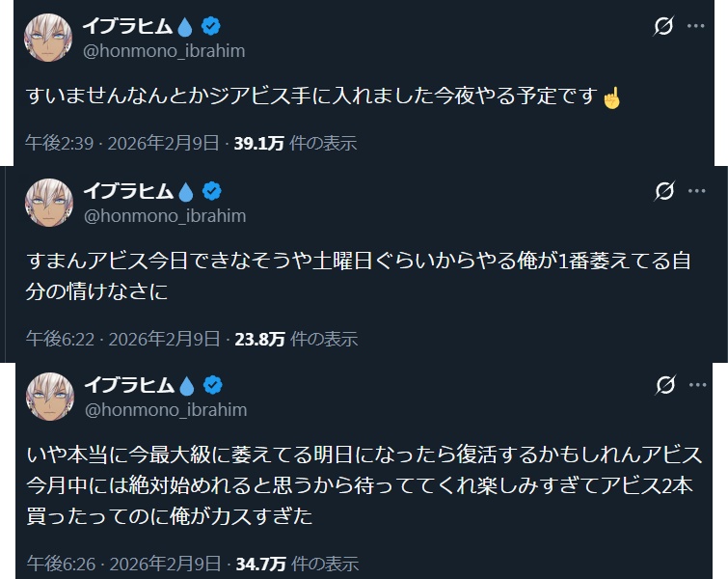Click @honmono_ibrahim handle on the 午後6:26 tweet
Image resolution: width=728 pixels, height=579 pixels.
(167, 409)
